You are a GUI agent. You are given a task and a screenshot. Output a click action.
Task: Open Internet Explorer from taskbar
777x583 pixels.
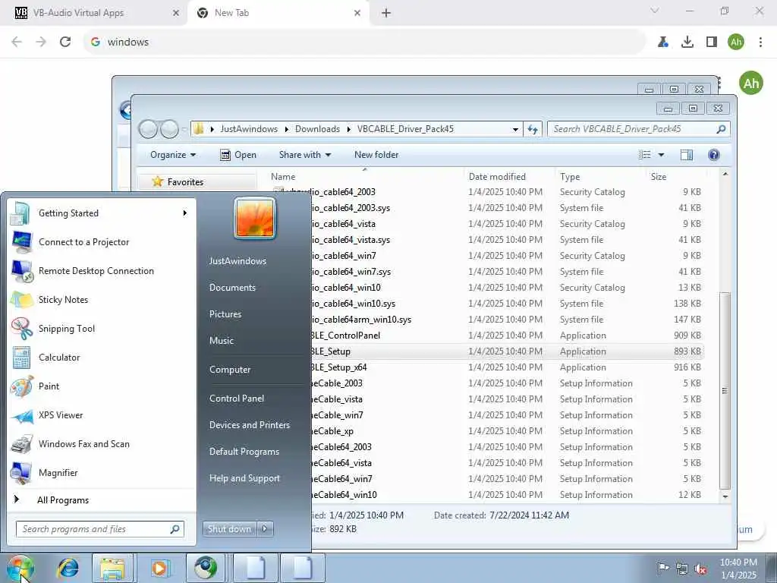point(68,568)
